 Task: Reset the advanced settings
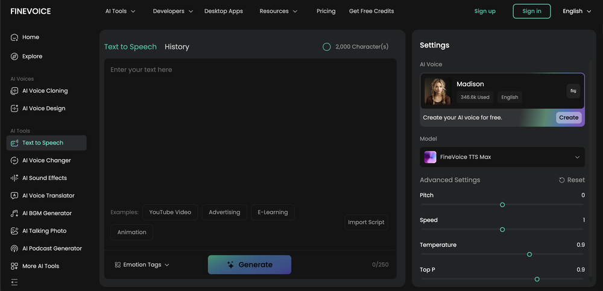[572, 180]
